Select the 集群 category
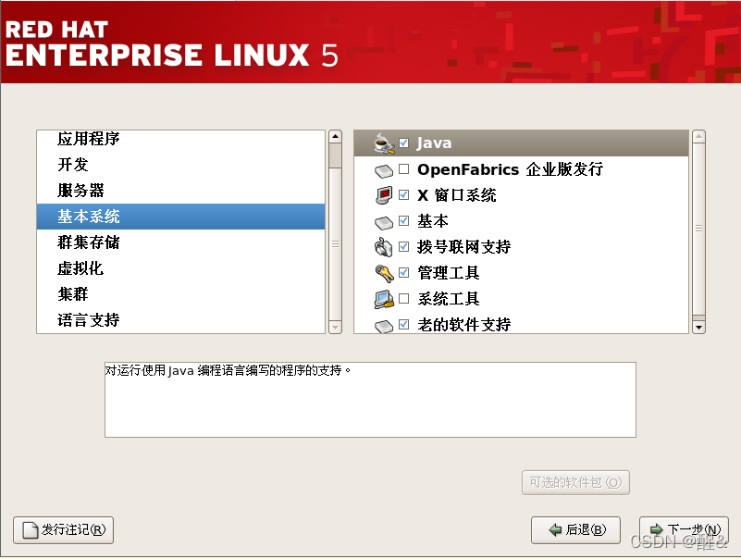This screenshot has width=741, height=559. 181,294
